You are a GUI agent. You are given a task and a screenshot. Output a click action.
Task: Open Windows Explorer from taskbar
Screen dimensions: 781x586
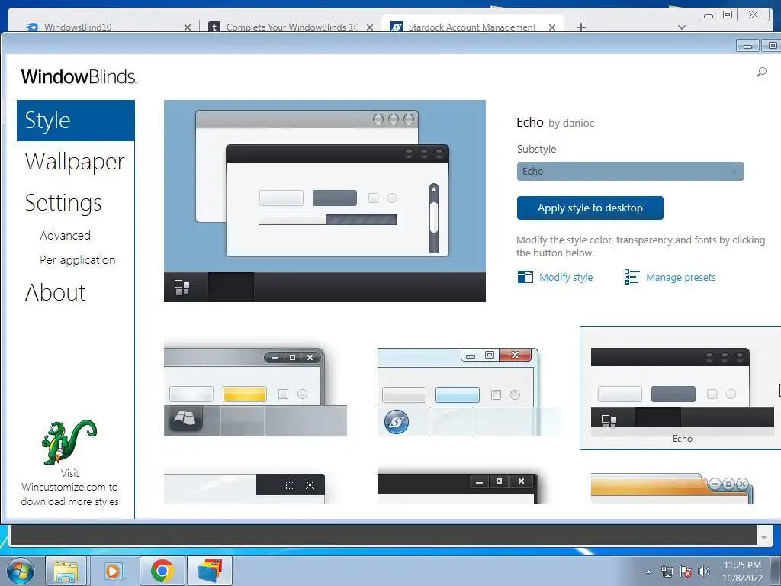(66, 571)
